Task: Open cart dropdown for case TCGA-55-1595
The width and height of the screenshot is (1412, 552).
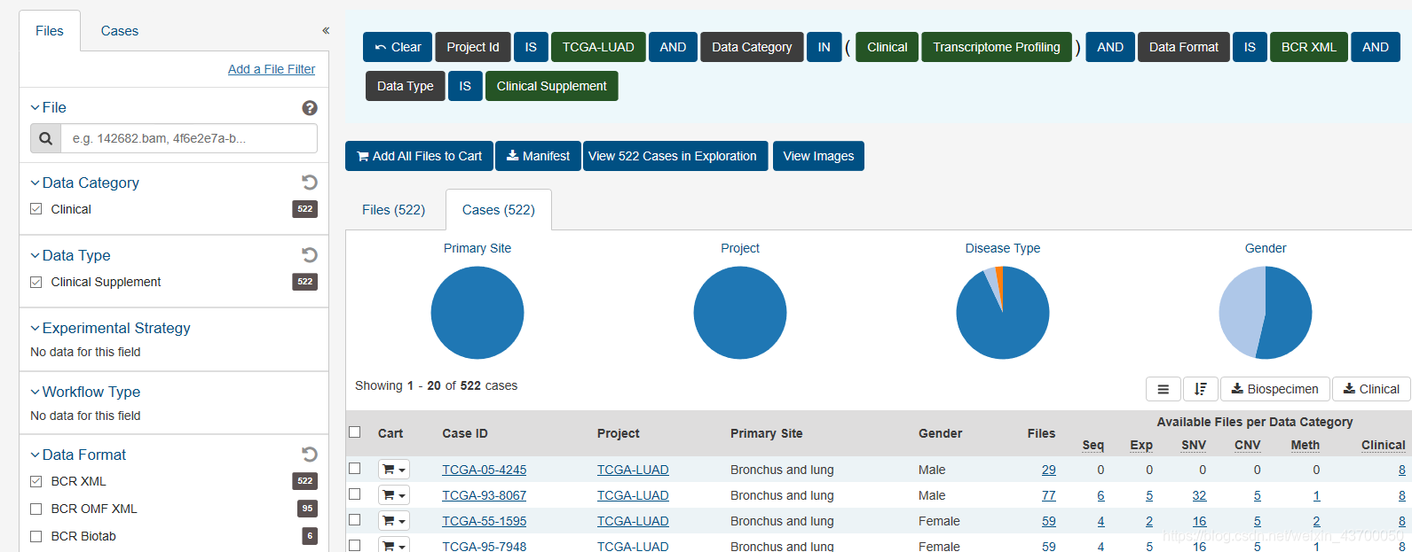Action: tap(394, 521)
